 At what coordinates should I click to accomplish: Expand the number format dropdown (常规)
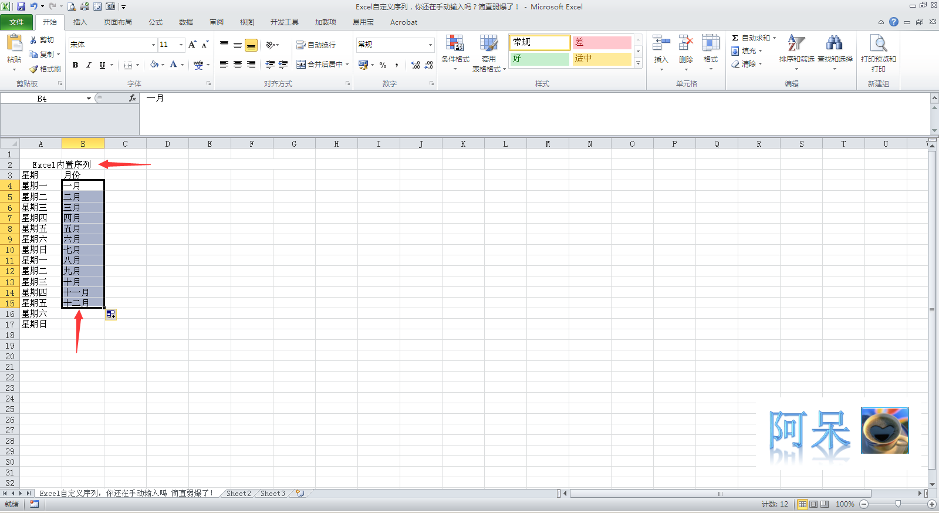(430, 45)
